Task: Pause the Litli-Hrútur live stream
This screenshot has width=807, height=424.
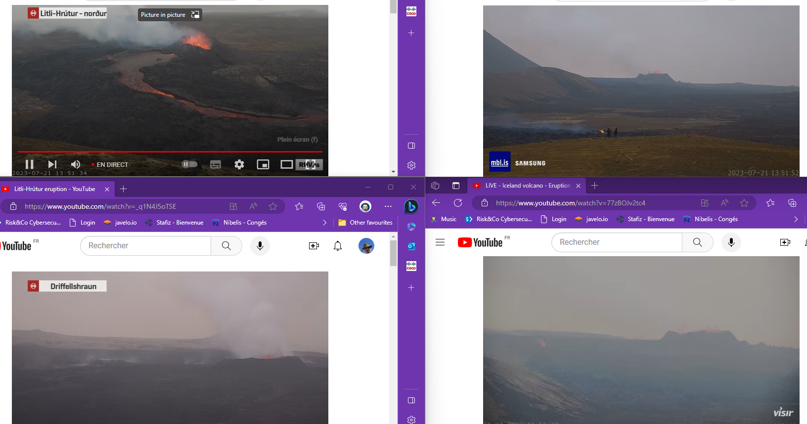Action: tap(30, 164)
